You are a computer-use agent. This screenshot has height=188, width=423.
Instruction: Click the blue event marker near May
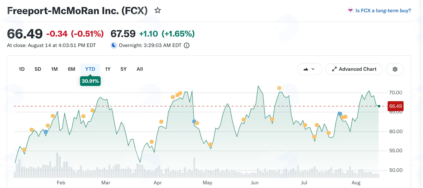(194, 121)
